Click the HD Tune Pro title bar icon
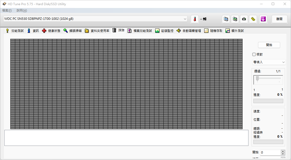The width and height of the screenshot is (291, 160). [x=4, y=4]
